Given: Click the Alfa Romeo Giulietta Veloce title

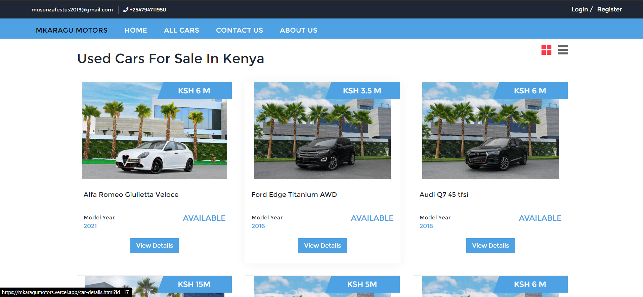Looking at the screenshot, I should click(x=131, y=195).
